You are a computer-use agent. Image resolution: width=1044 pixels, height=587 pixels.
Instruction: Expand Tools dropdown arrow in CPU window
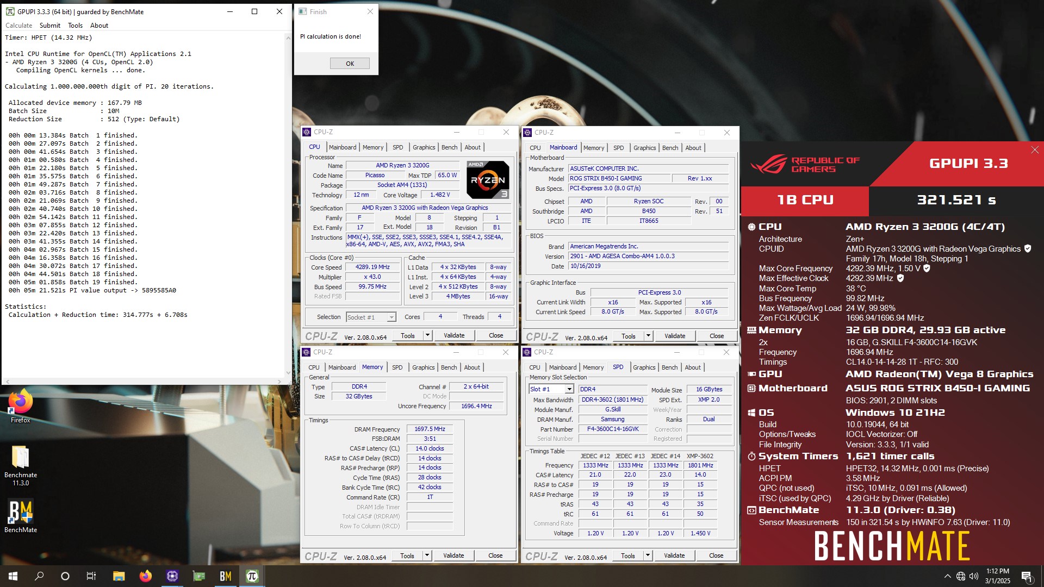click(x=427, y=335)
